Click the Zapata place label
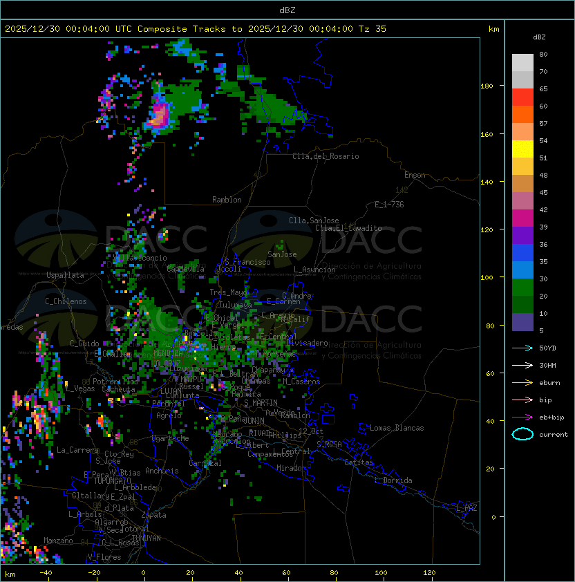 point(153,515)
